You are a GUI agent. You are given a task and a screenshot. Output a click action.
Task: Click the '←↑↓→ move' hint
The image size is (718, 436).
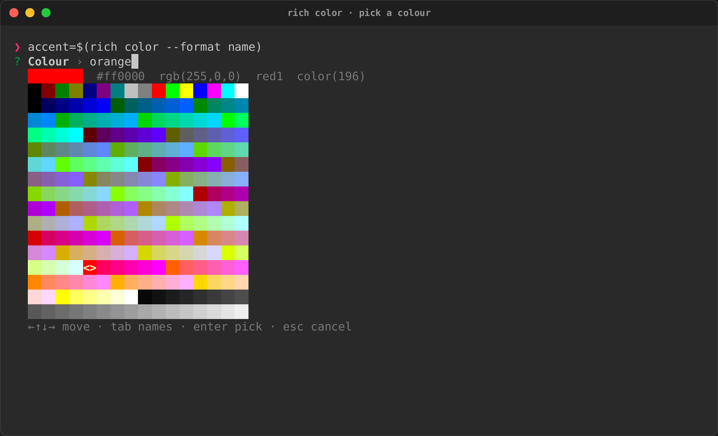59,327
